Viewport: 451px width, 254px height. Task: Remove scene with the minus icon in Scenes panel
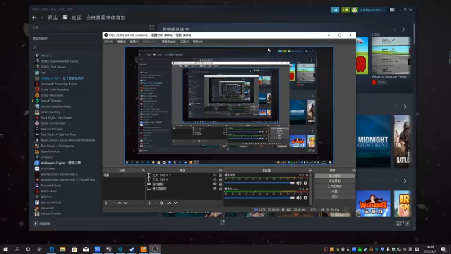[112, 203]
